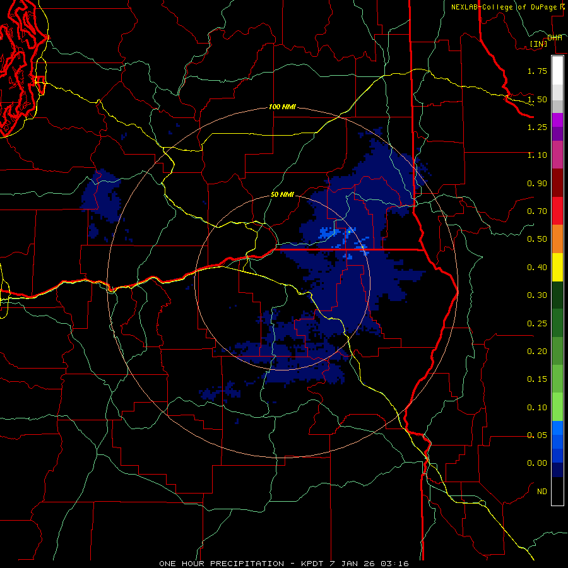The image size is (568, 568).
Task: Click the "1.50" legend value
Action: point(537,99)
